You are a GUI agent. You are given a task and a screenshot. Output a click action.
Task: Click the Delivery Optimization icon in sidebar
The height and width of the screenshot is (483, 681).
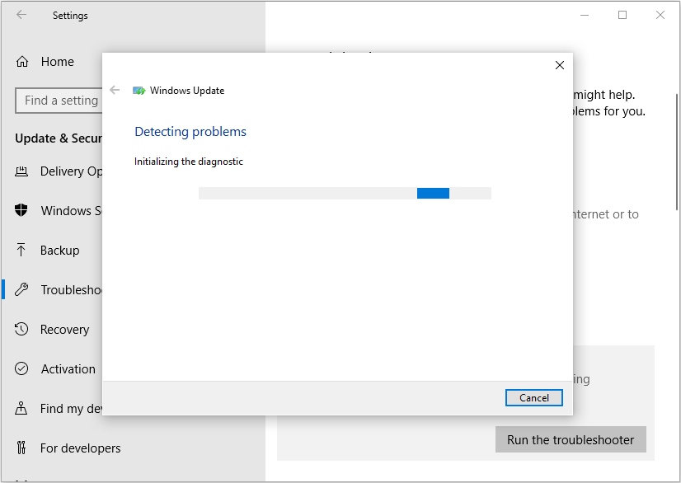coord(21,171)
